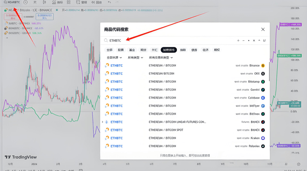Open the NEARBTC symbol search in the toolbar

click(12, 3)
